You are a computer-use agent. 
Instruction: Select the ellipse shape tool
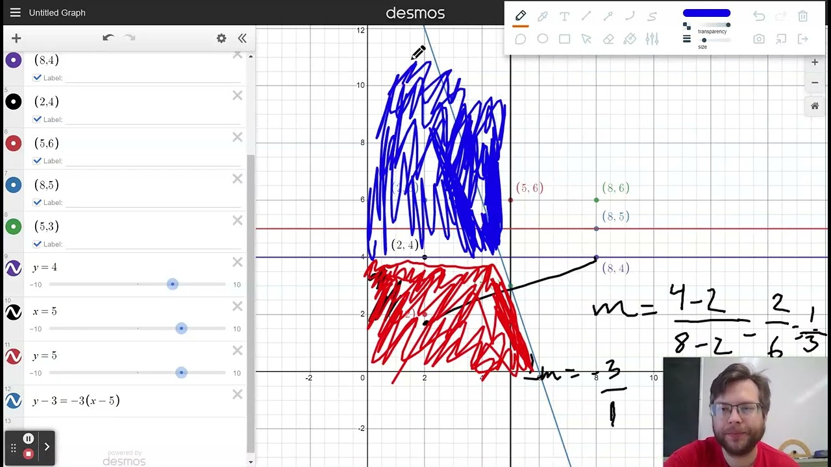coord(543,39)
